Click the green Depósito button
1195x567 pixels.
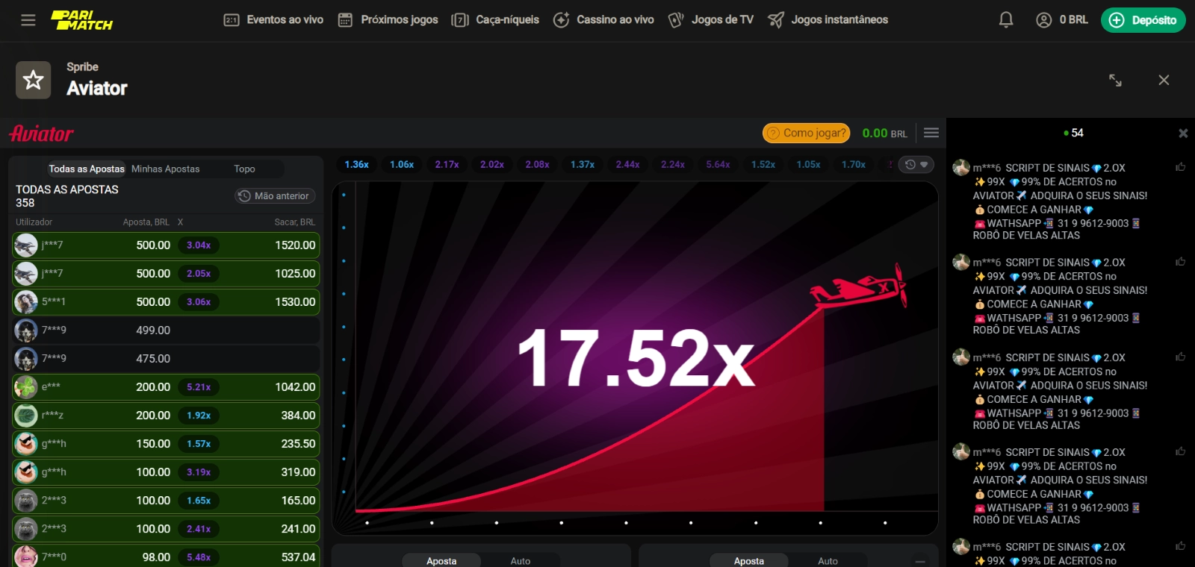coord(1143,20)
